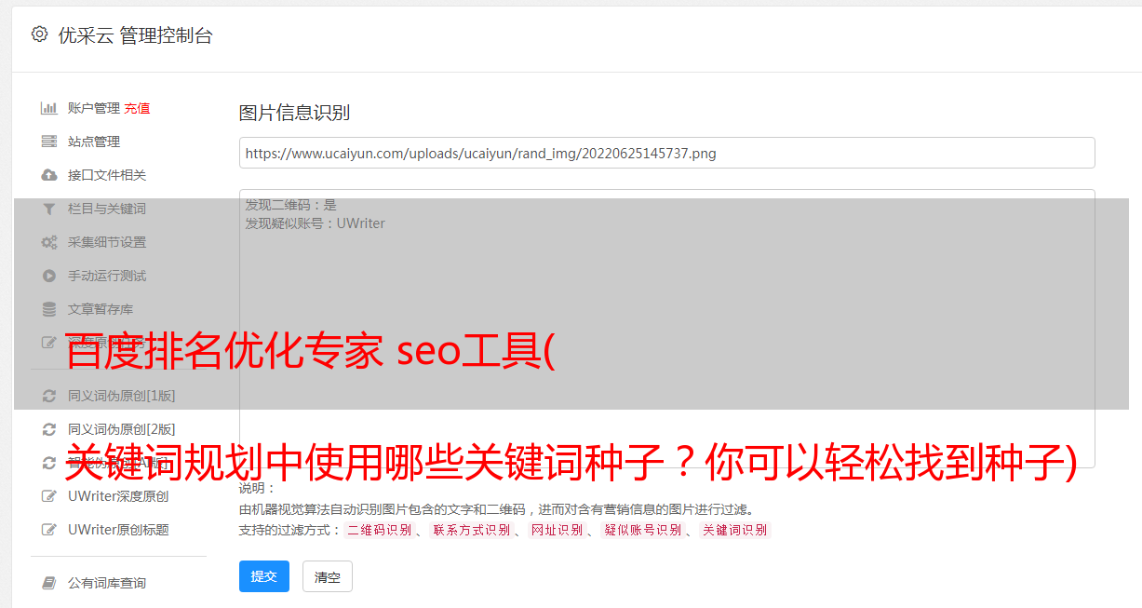Click the gear icon beside 优采云 管理控制台
Viewport: 1142px width, 608px height.
pos(39,34)
